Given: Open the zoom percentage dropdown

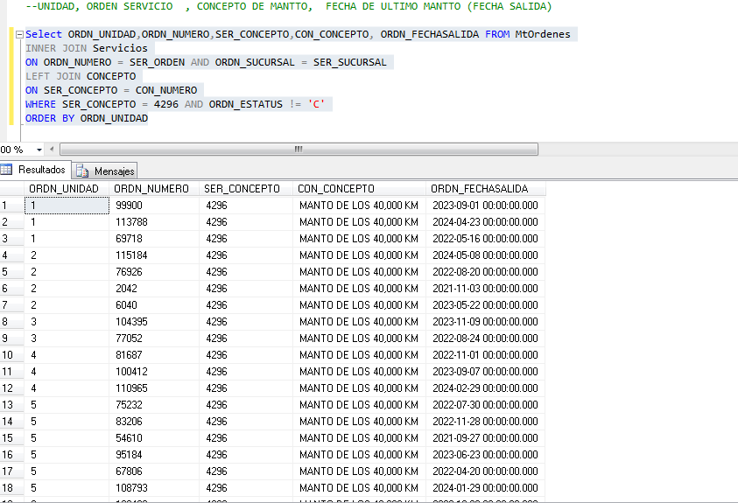Looking at the screenshot, I should pos(39,150).
